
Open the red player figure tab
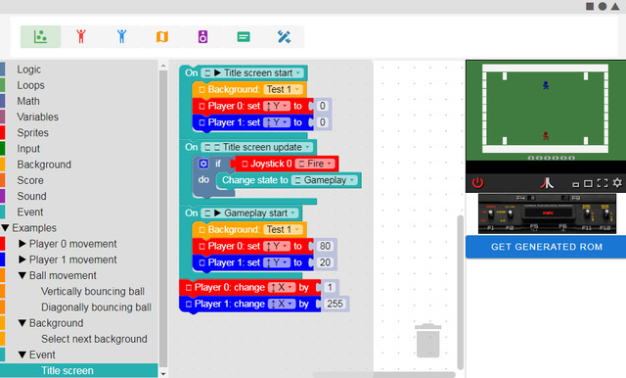pos(81,37)
